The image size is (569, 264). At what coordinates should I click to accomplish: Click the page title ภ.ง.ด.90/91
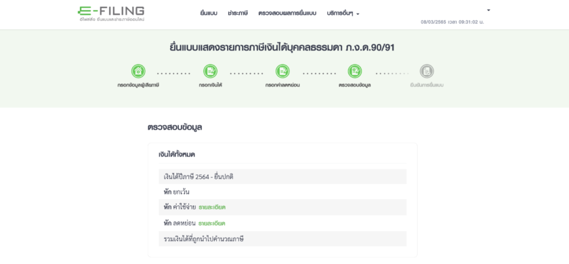tap(282, 48)
